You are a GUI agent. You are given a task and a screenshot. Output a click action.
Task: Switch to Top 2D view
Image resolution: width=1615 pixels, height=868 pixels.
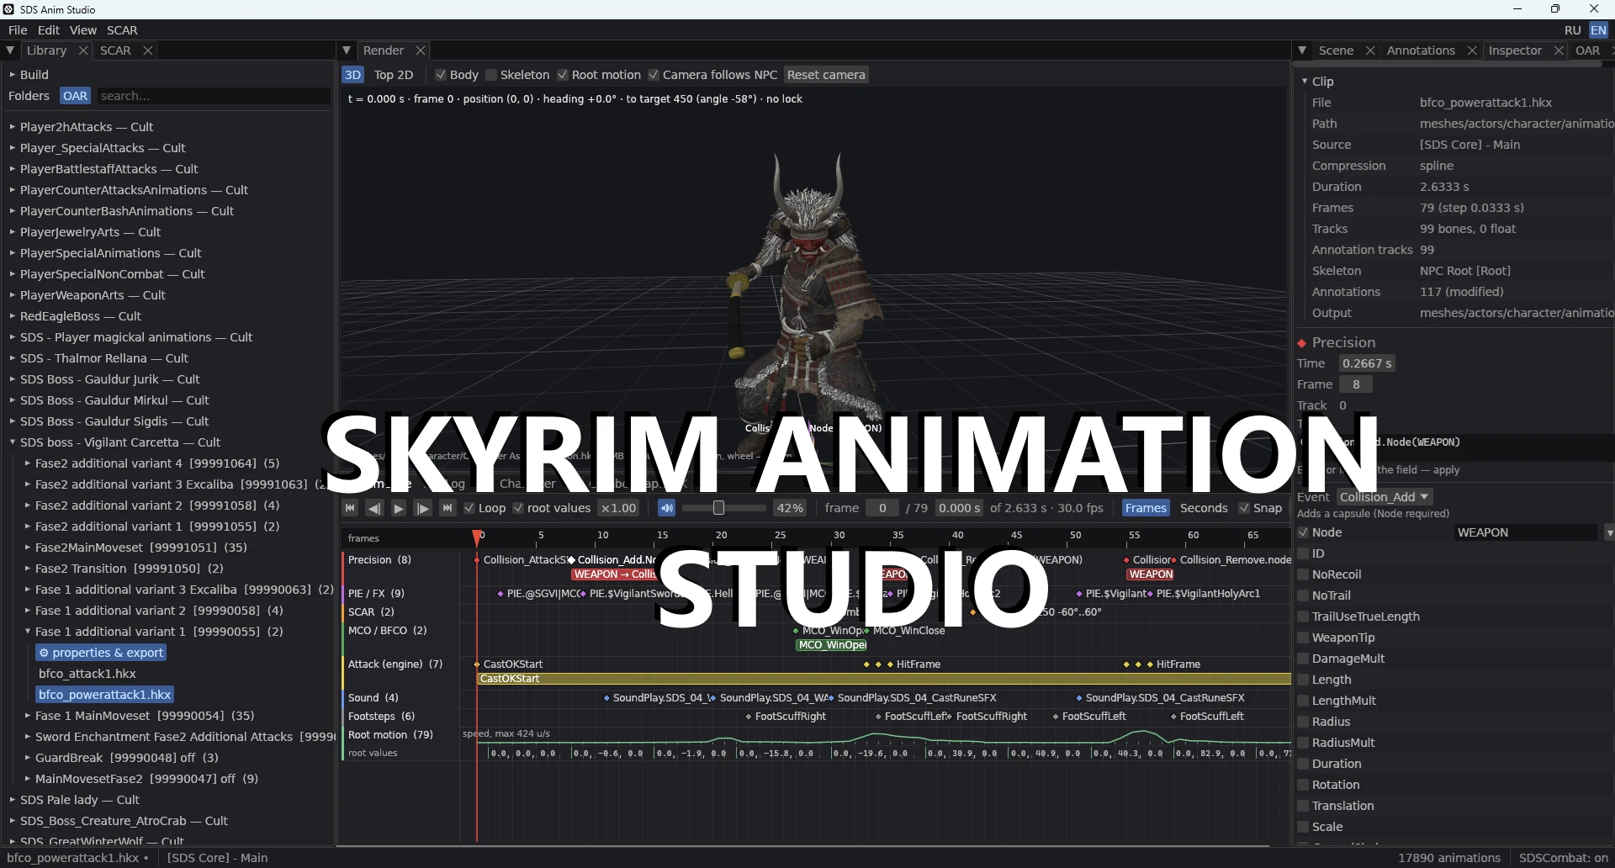[394, 75]
